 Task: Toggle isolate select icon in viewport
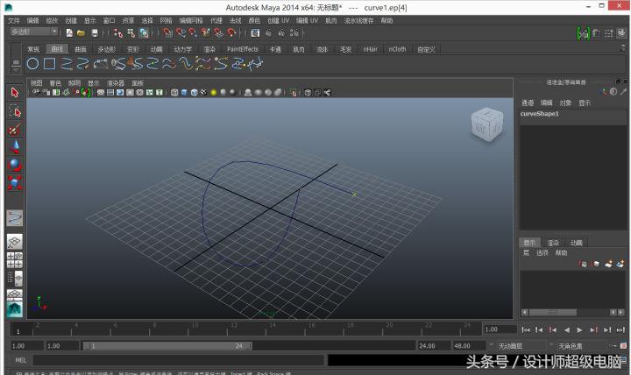(294, 93)
